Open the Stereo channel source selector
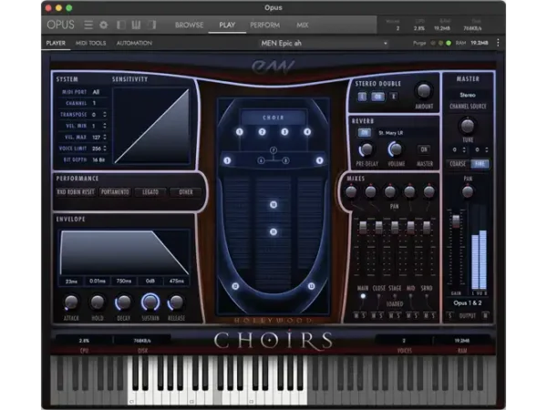Screen dimensions: 547x410 pyautogui.click(x=468, y=95)
